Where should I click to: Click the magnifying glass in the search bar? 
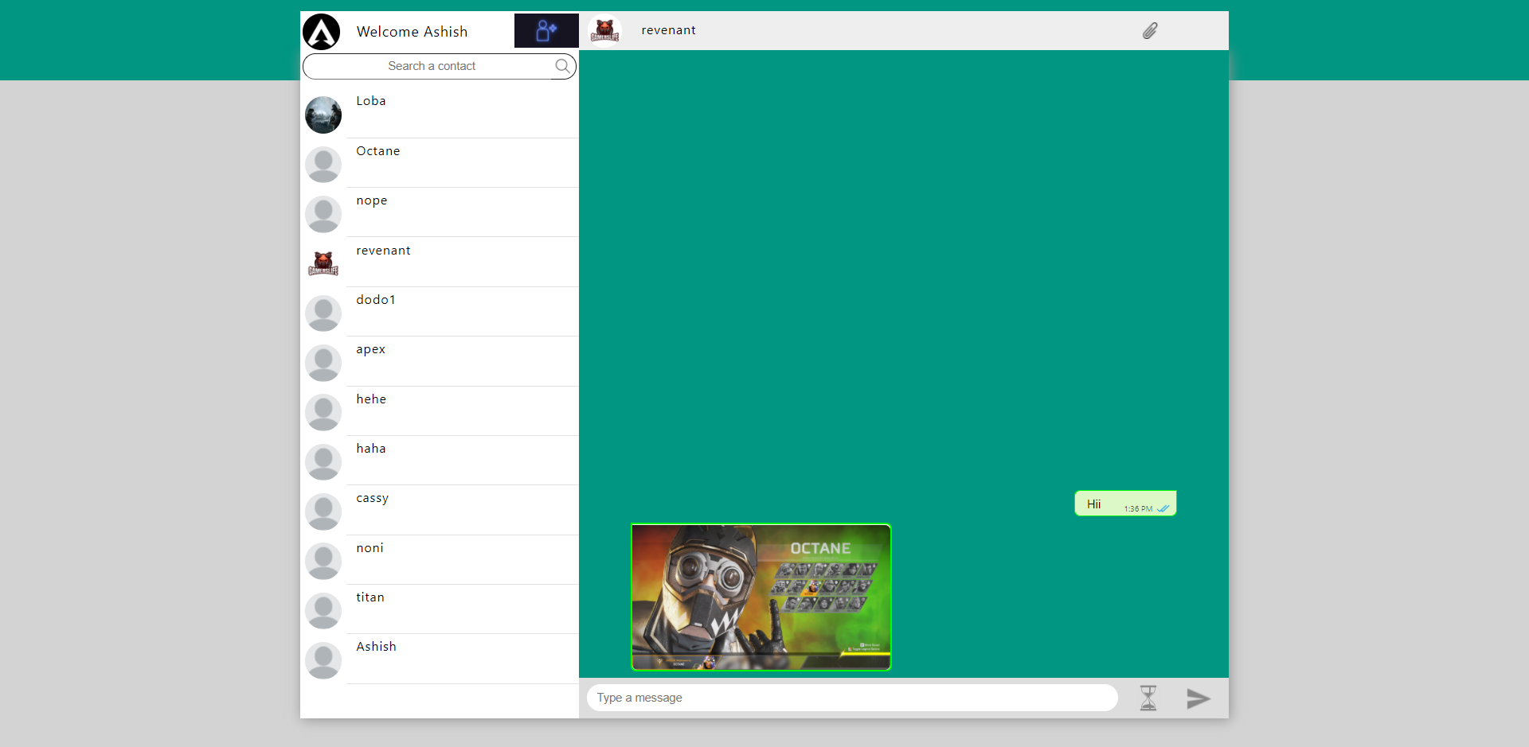click(562, 66)
